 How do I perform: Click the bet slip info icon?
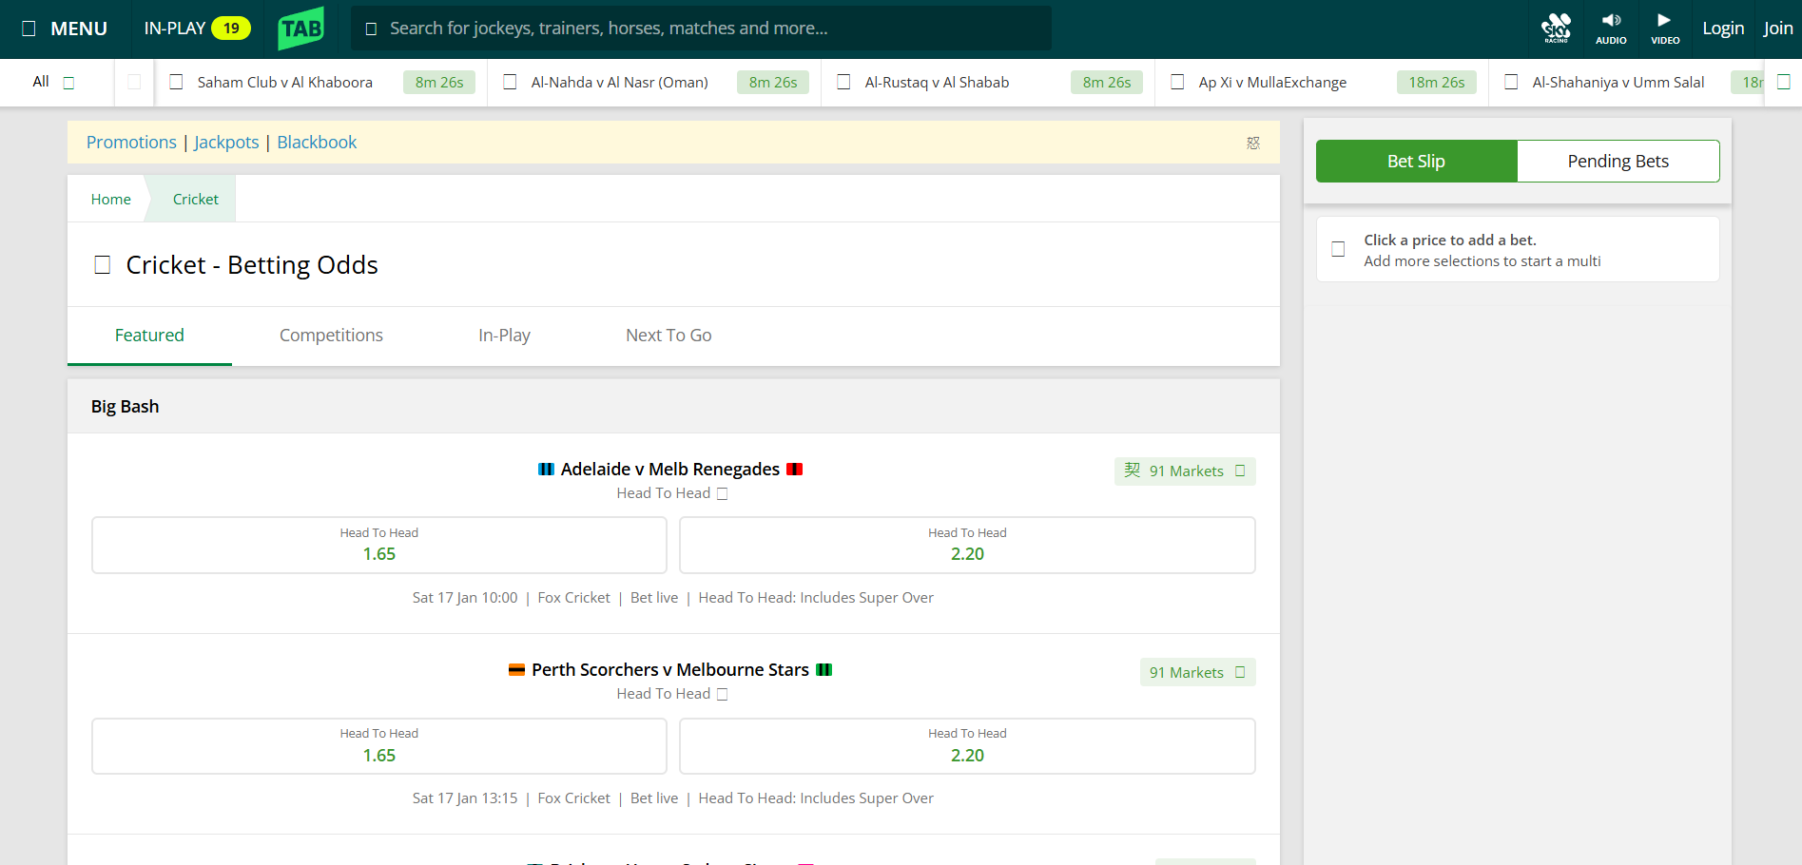[1338, 249]
